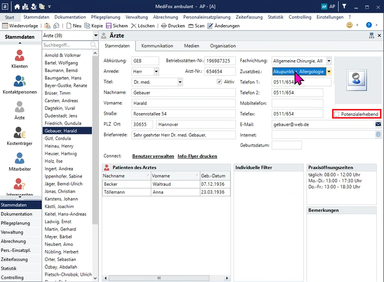Open the Anrede dropdown
Screen dimensions: 384x282
coord(156,71)
